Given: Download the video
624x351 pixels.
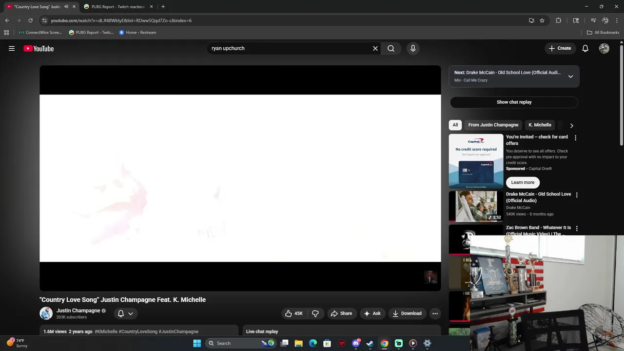Looking at the screenshot, I should (x=407, y=313).
